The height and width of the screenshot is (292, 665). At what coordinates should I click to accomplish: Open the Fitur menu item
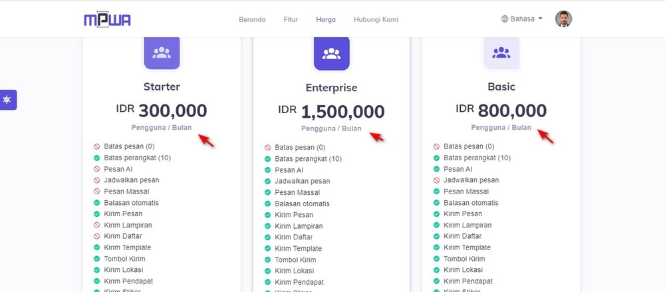click(x=291, y=19)
